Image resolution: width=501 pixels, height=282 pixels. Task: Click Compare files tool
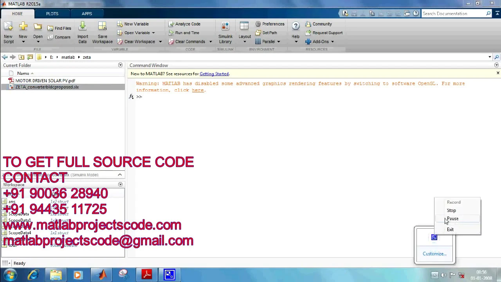click(x=59, y=37)
